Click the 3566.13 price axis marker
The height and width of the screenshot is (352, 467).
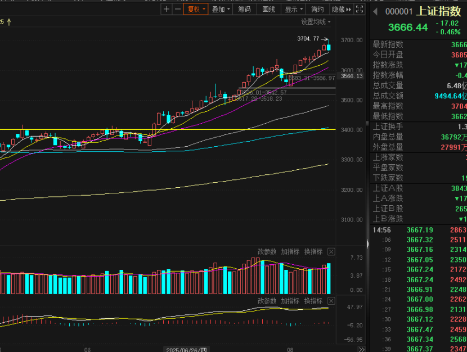tap(352, 76)
